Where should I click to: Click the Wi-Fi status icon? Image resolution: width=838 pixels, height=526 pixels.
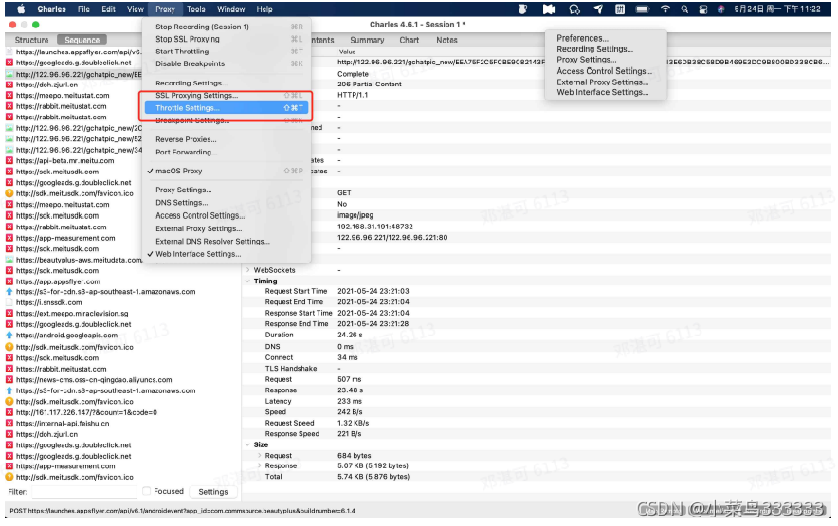click(x=665, y=9)
